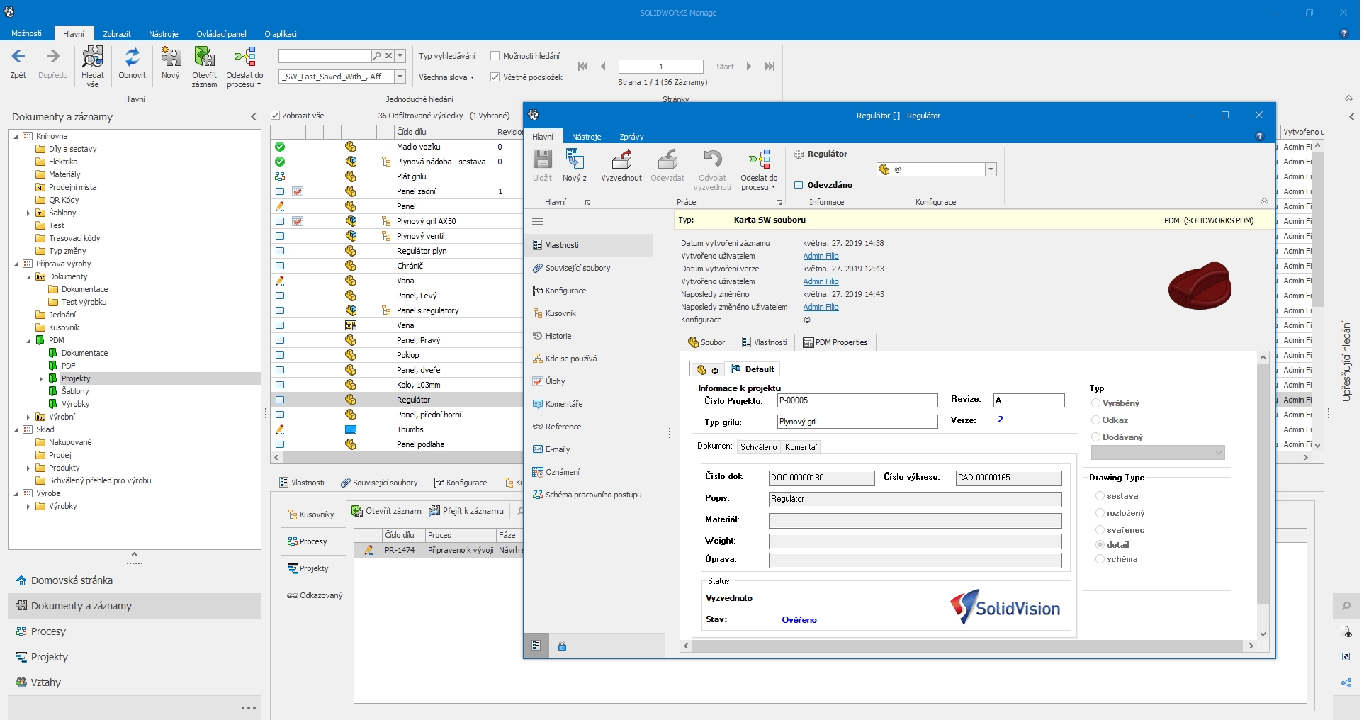Expand the Výrobní tree node
Image resolution: width=1364 pixels, height=720 pixels.
click(29, 417)
